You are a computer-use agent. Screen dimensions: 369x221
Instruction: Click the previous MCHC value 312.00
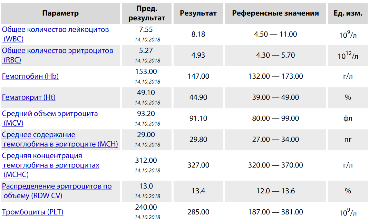tap(146, 161)
